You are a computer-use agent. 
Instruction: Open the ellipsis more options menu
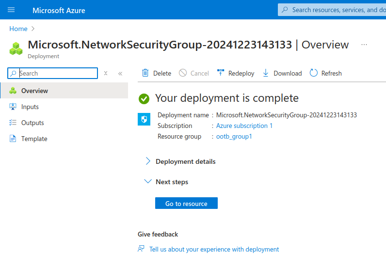[x=364, y=45]
